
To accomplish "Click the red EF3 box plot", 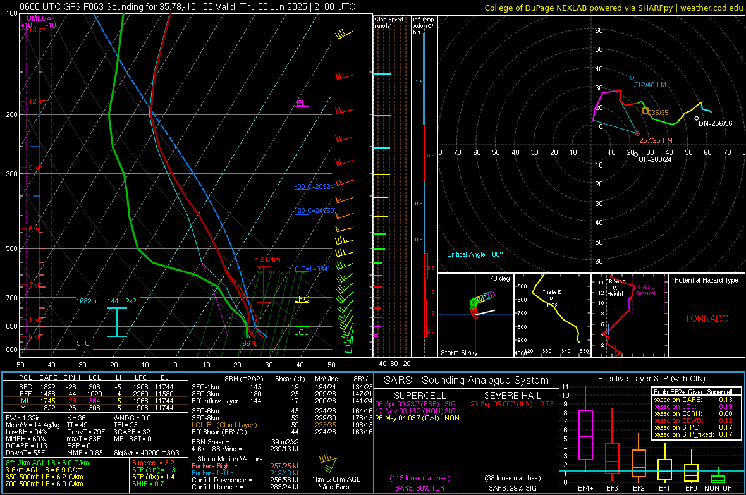I will (x=612, y=444).
